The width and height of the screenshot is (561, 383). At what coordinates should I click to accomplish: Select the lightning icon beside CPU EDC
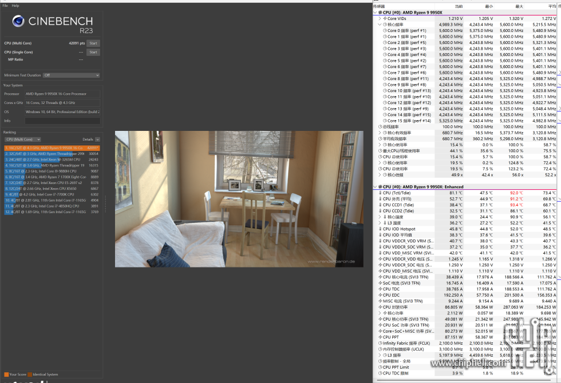380,295
